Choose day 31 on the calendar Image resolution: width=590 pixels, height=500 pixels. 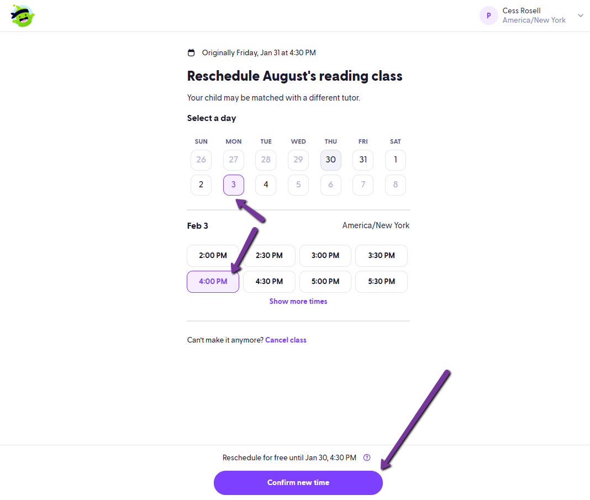(363, 160)
